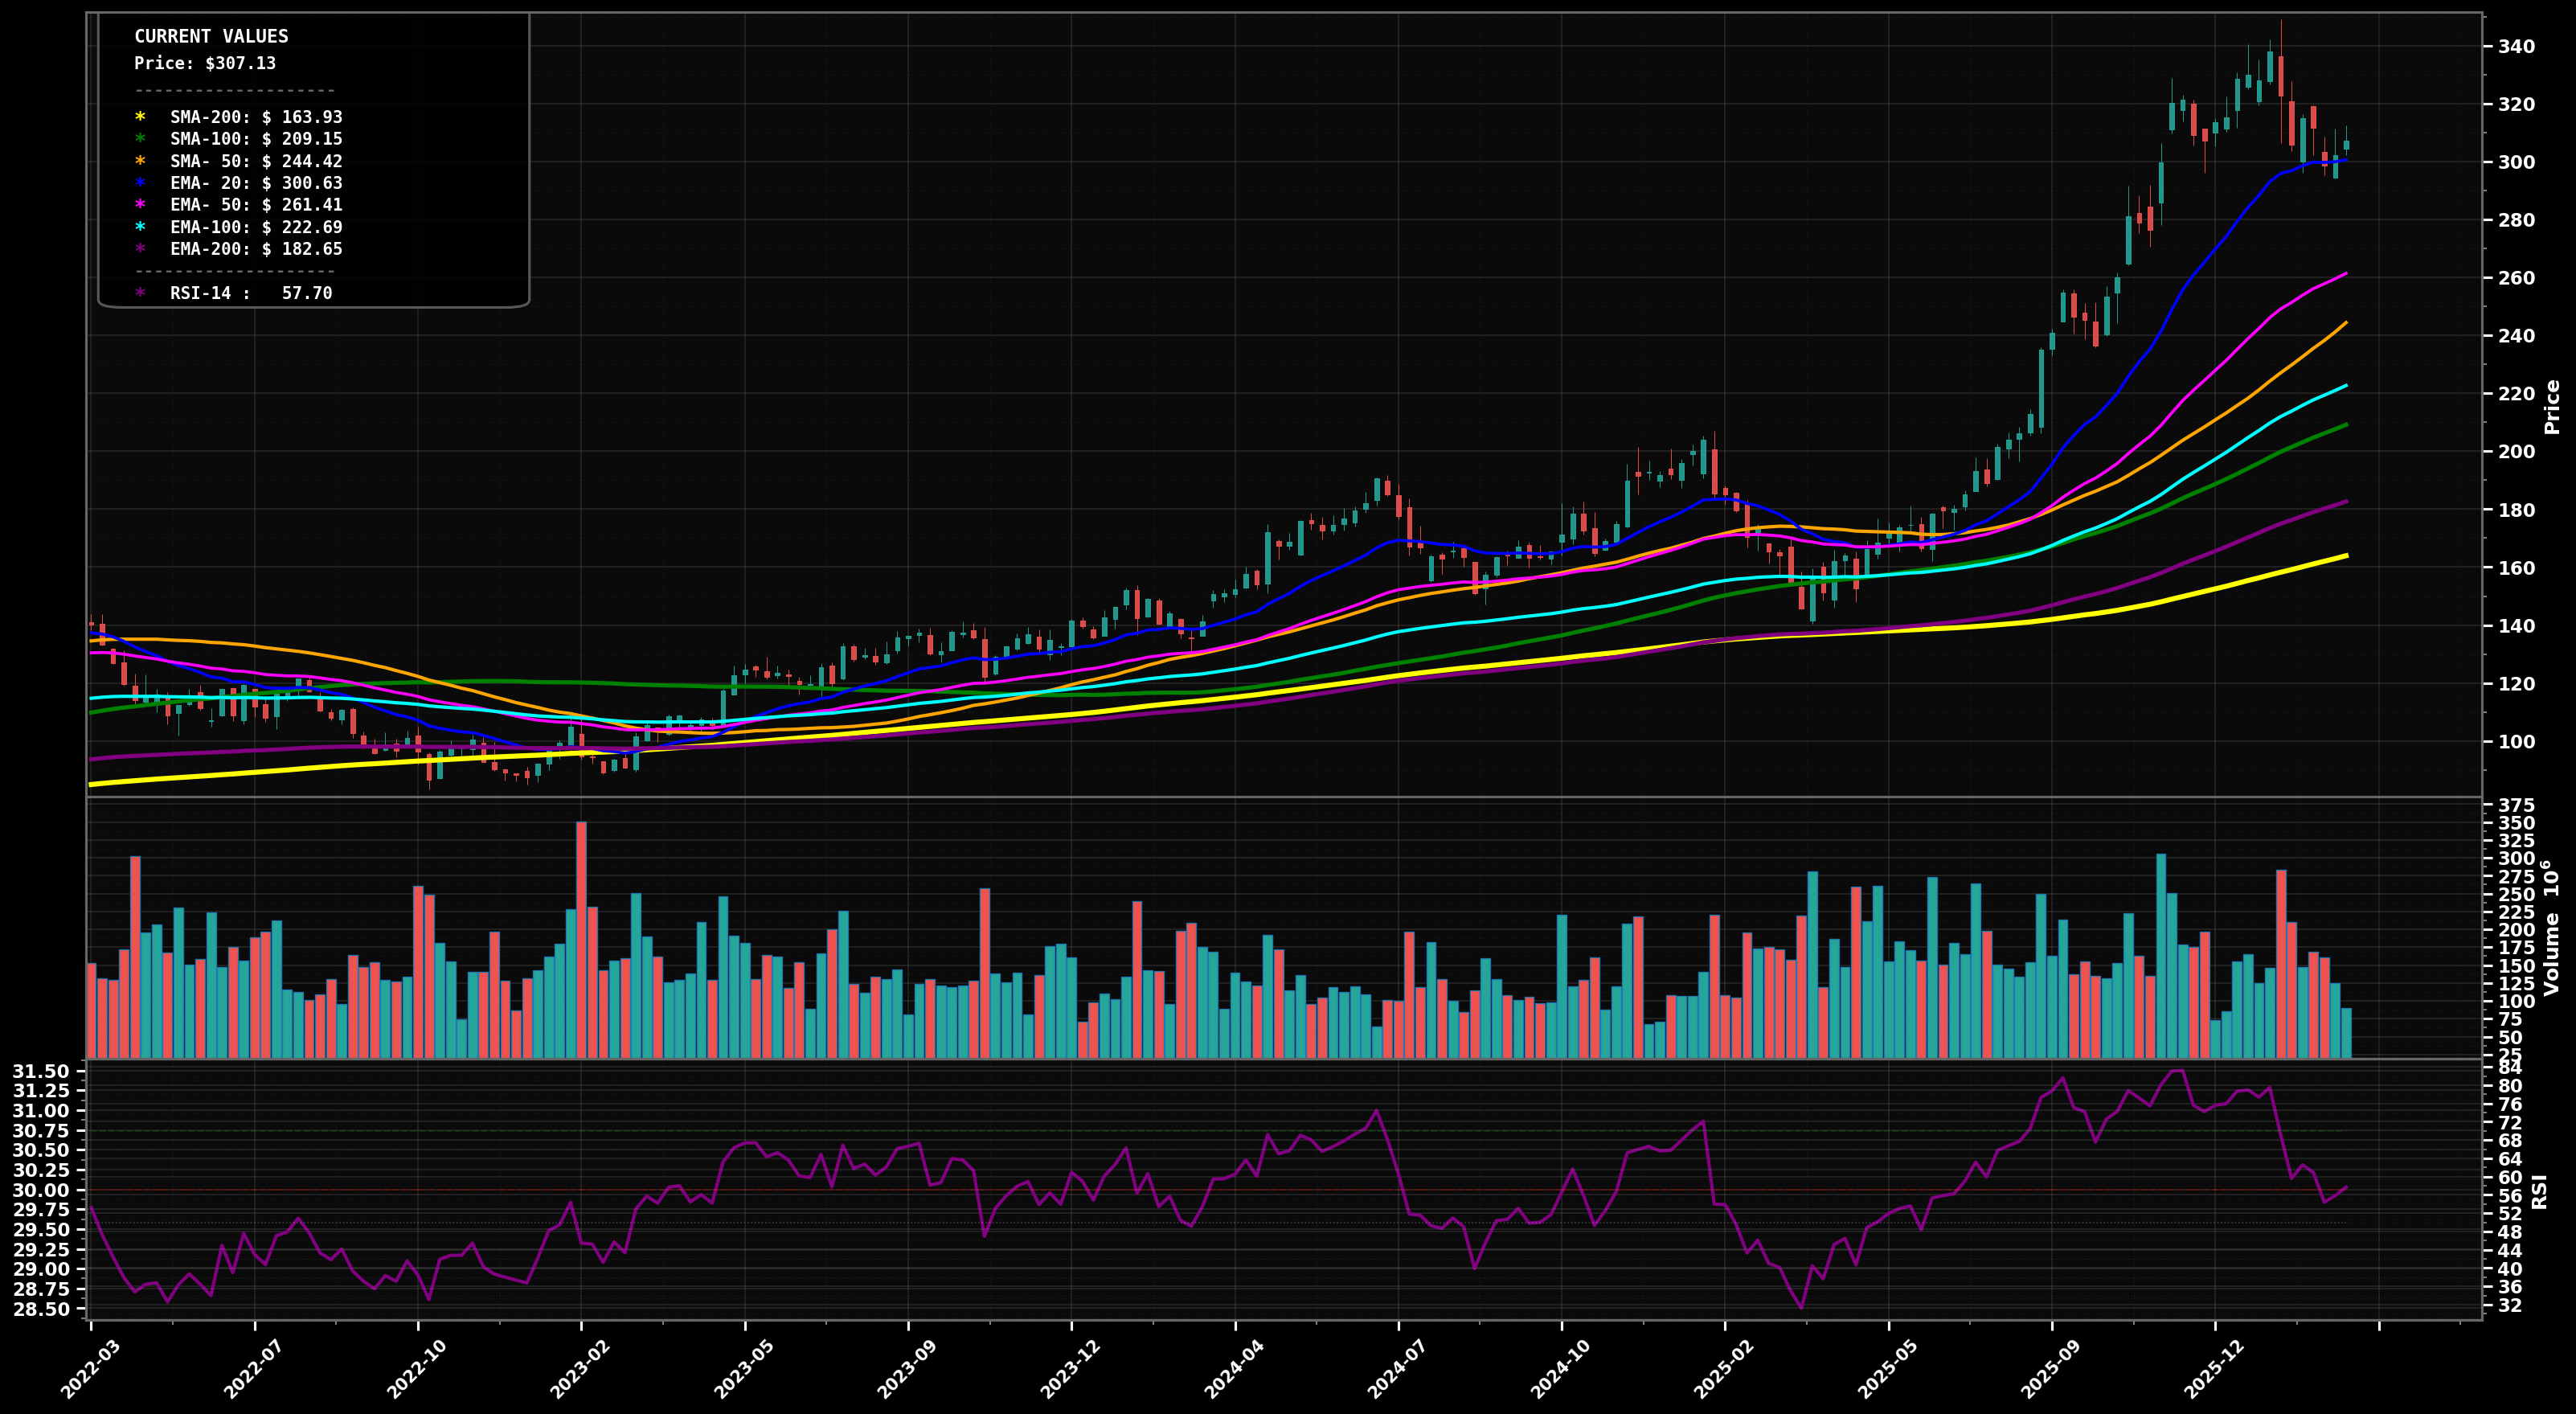Click the EMA- 50: $ 261.41 legend text

click(256, 205)
